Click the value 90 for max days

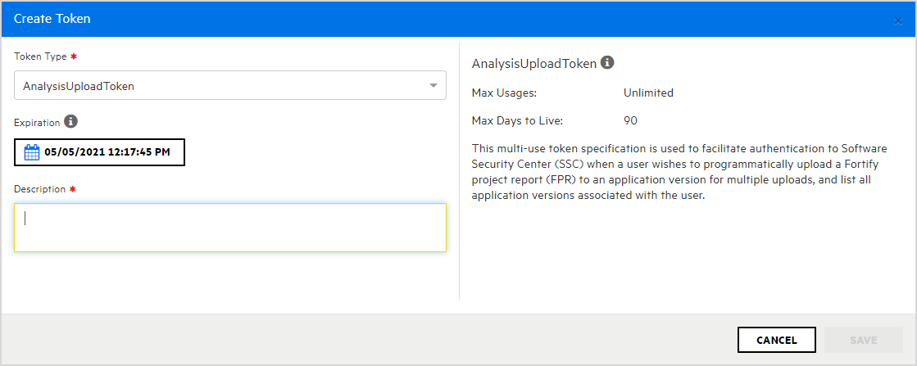630,120
